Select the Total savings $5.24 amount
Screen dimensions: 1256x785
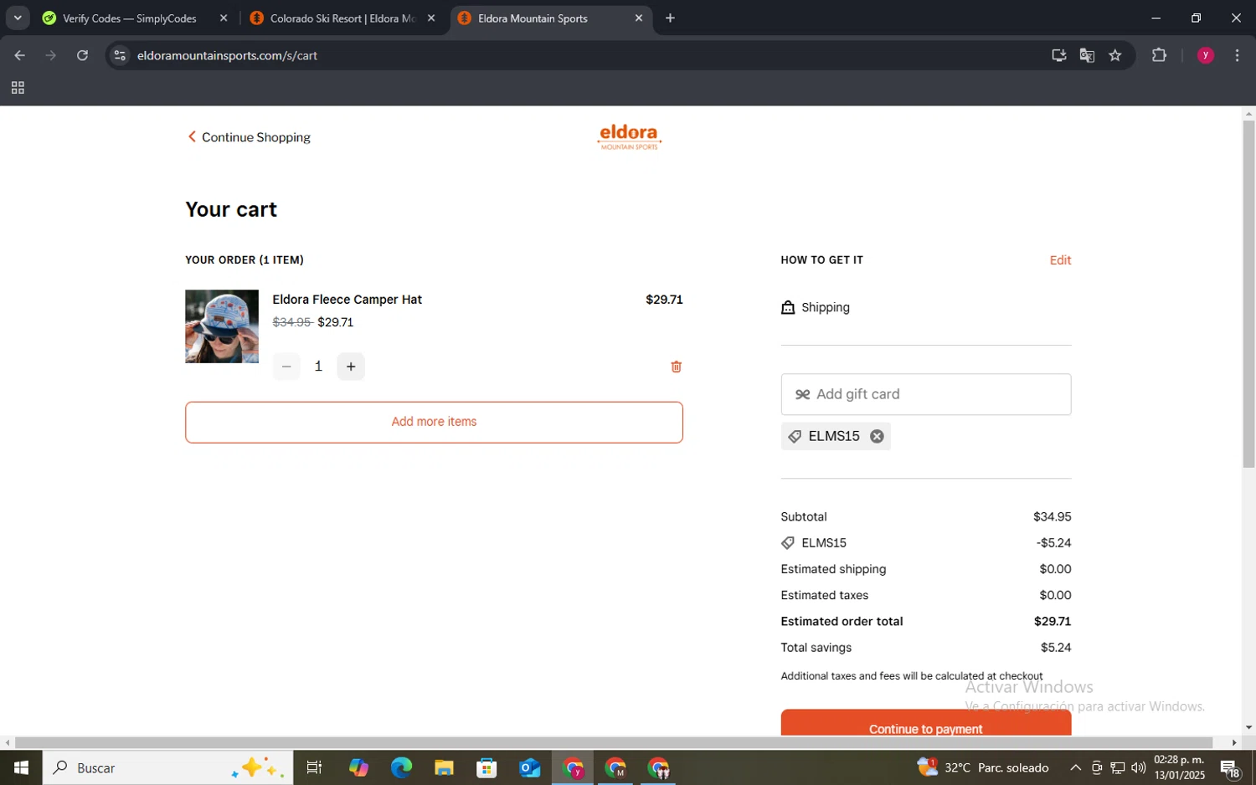[1055, 648]
